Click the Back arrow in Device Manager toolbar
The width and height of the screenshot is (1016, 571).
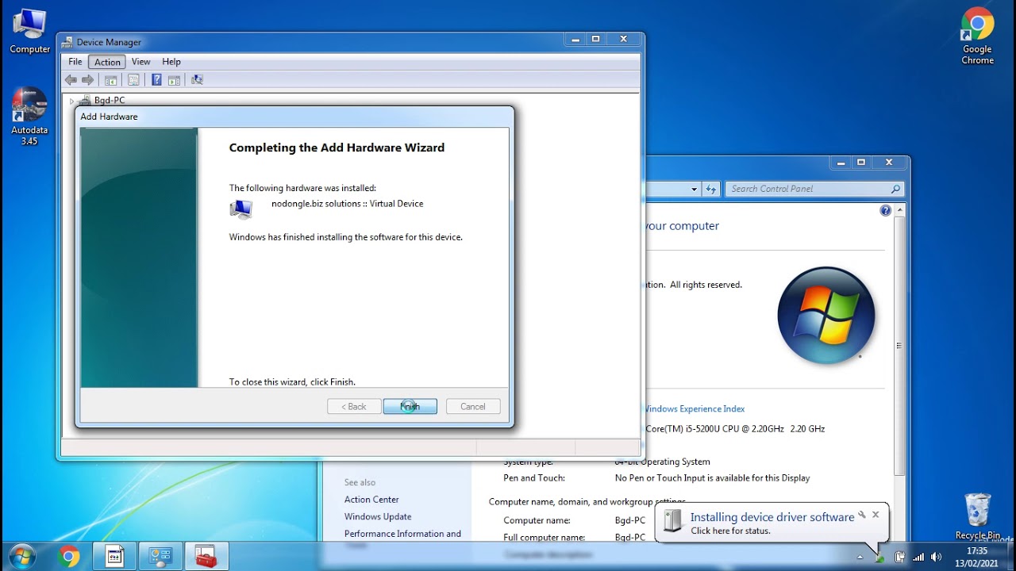pyautogui.click(x=71, y=80)
